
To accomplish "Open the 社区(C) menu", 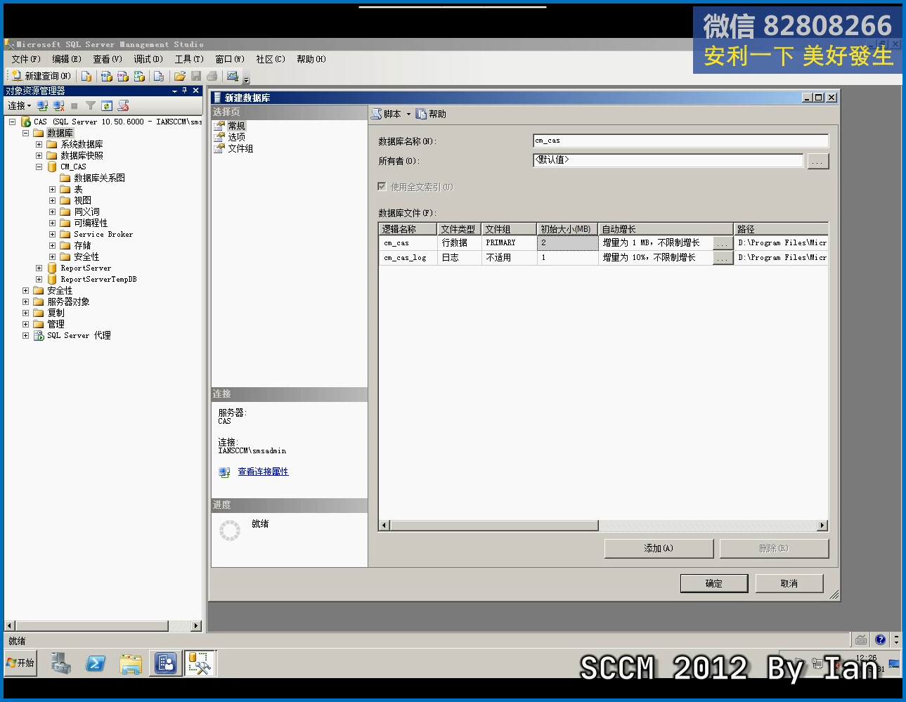I will click(271, 59).
